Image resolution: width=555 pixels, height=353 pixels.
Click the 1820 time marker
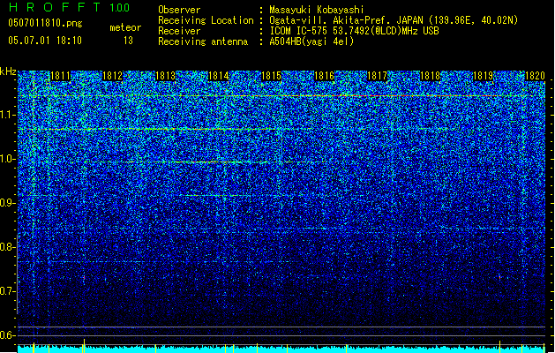[535, 76]
